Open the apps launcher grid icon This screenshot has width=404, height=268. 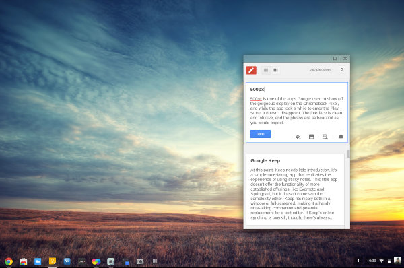pos(155,261)
